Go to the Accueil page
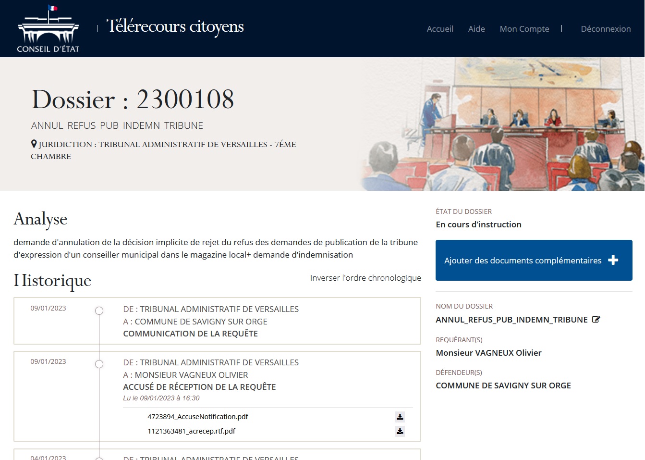 point(439,29)
